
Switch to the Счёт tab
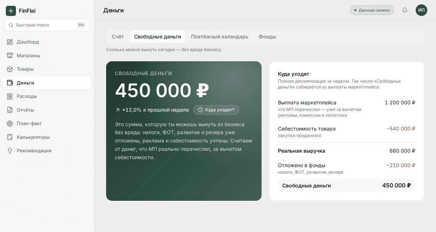(x=118, y=37)
